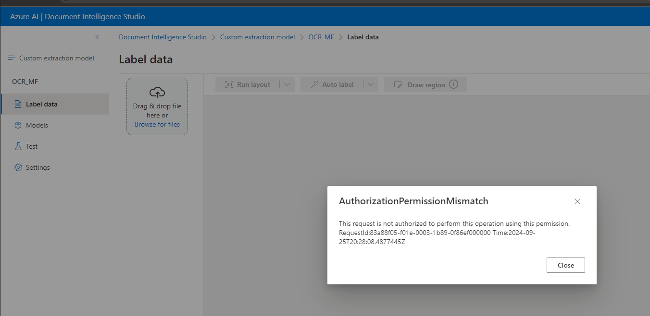This screenshot has height=316, width=650.
Task: Click the Settings gear icon
Action: click(18, 167)
